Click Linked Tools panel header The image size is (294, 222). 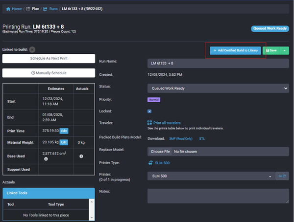(x=49, y=193)
